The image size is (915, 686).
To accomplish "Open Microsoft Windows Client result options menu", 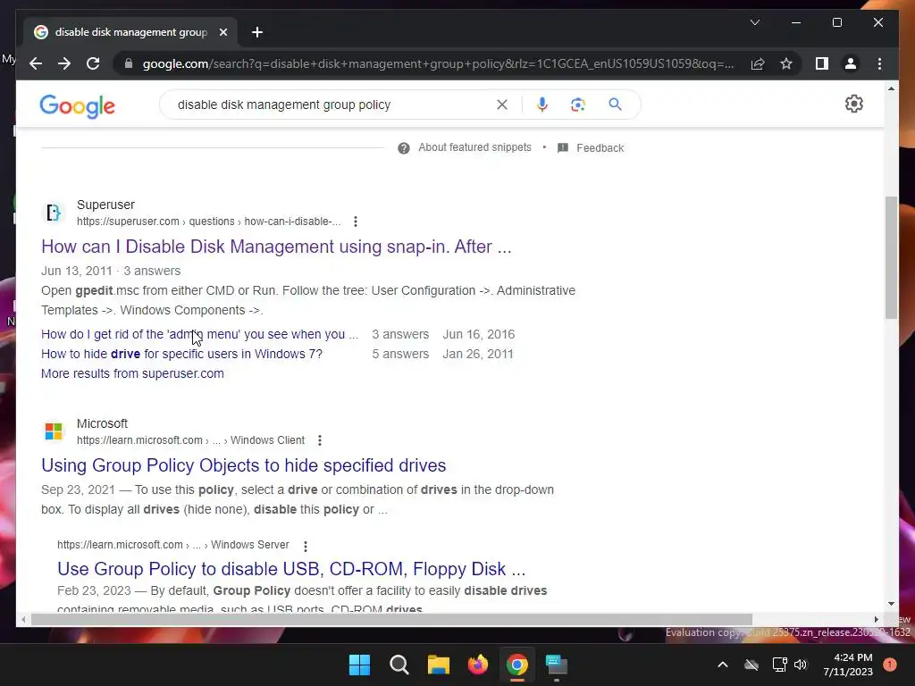I will (319, 440).
